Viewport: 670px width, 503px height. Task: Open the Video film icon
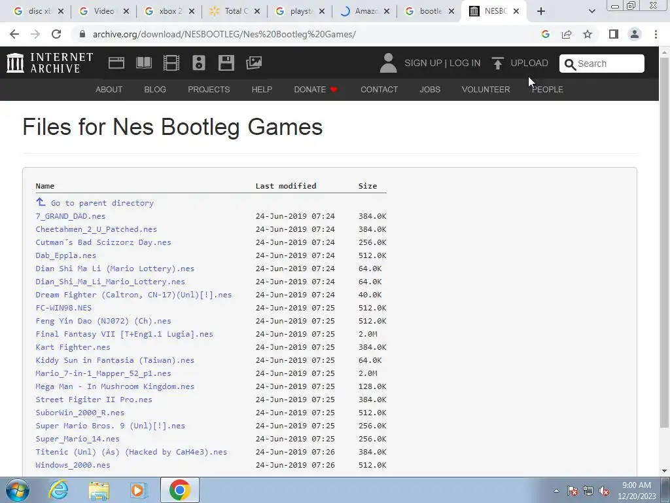tap(171, 63)
